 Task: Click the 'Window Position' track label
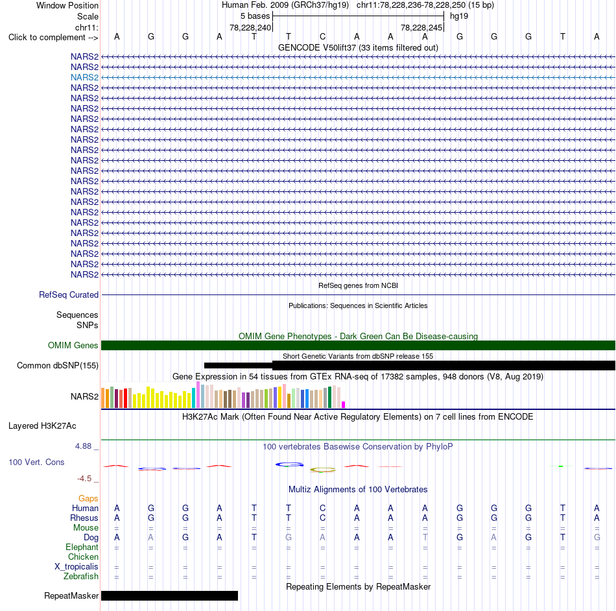[67, 5]
